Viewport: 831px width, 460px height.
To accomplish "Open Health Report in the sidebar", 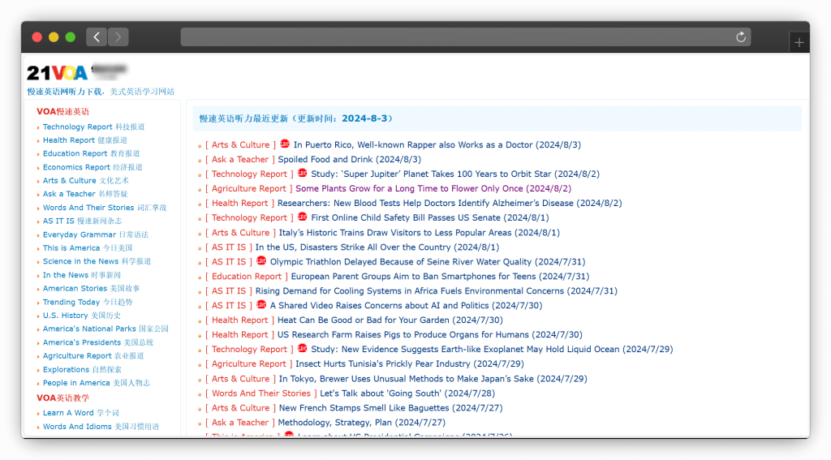I will tap(69, 140).
